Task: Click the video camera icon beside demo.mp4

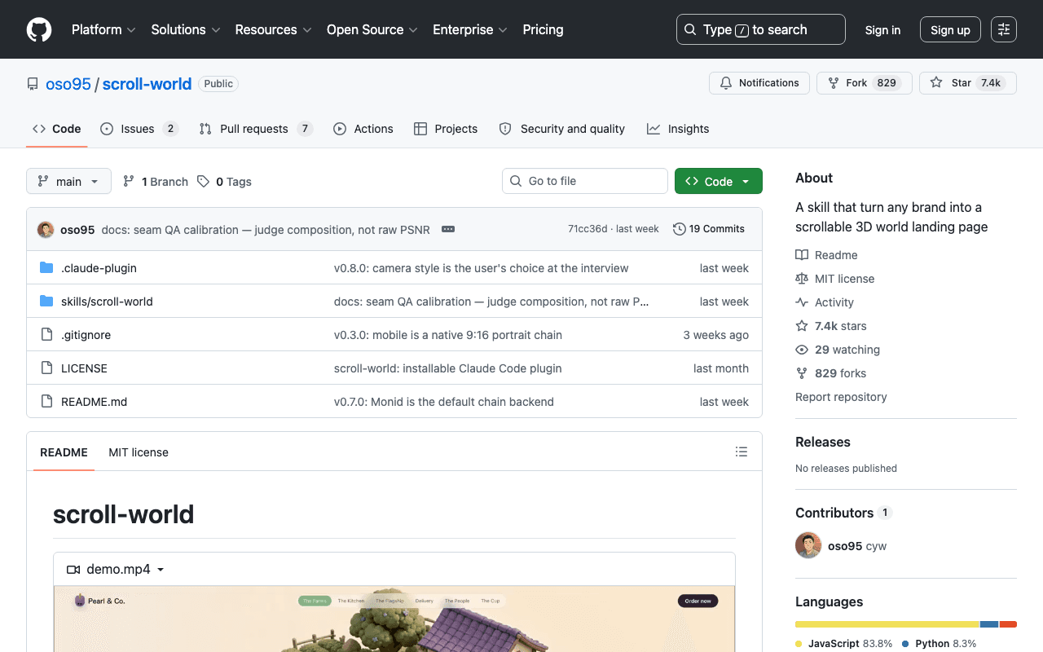Action: click(x=73, y=570)
